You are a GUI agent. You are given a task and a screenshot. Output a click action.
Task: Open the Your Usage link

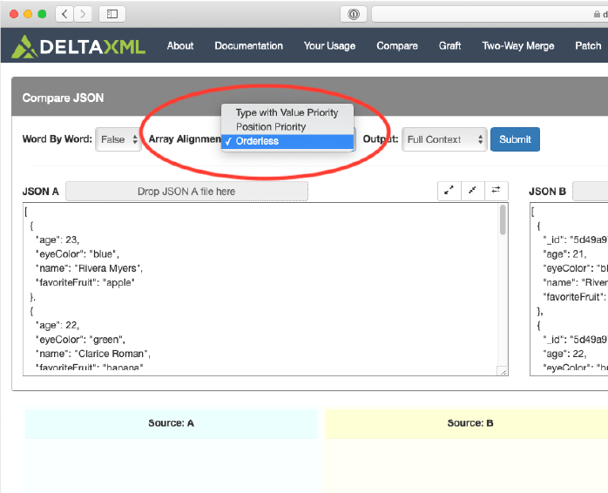pos(329,46)
